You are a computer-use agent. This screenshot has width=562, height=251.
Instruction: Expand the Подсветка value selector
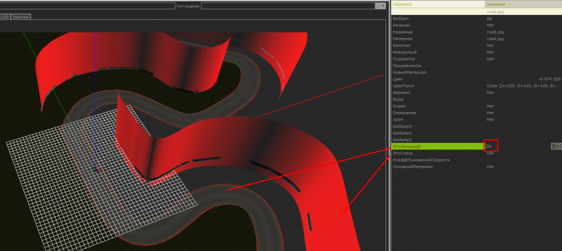490,59
